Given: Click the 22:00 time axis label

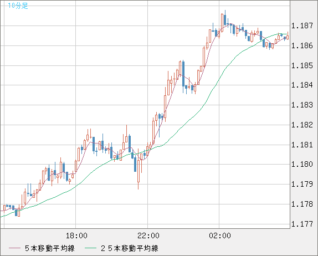Looking at the screenshot, I should 148,235.
